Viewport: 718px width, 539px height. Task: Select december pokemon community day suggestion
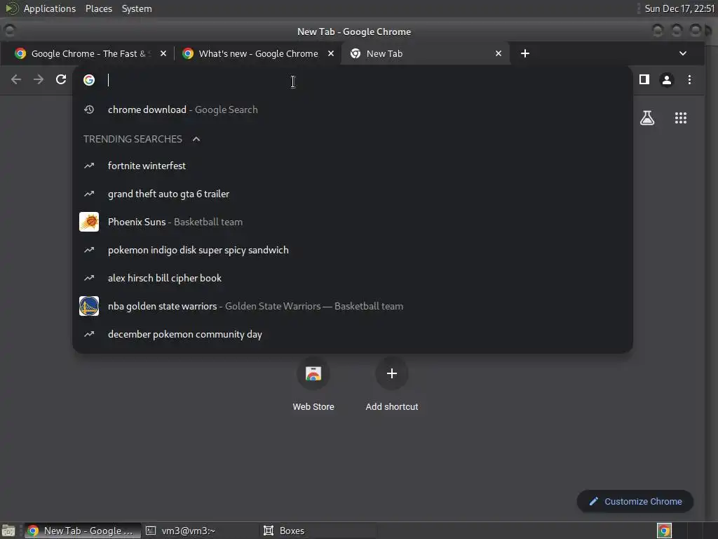pyautogui.click(x=353, y=334)
